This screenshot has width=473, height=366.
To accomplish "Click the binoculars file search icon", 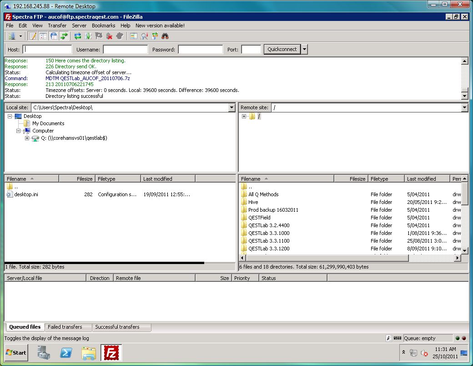I will [166, 36].
